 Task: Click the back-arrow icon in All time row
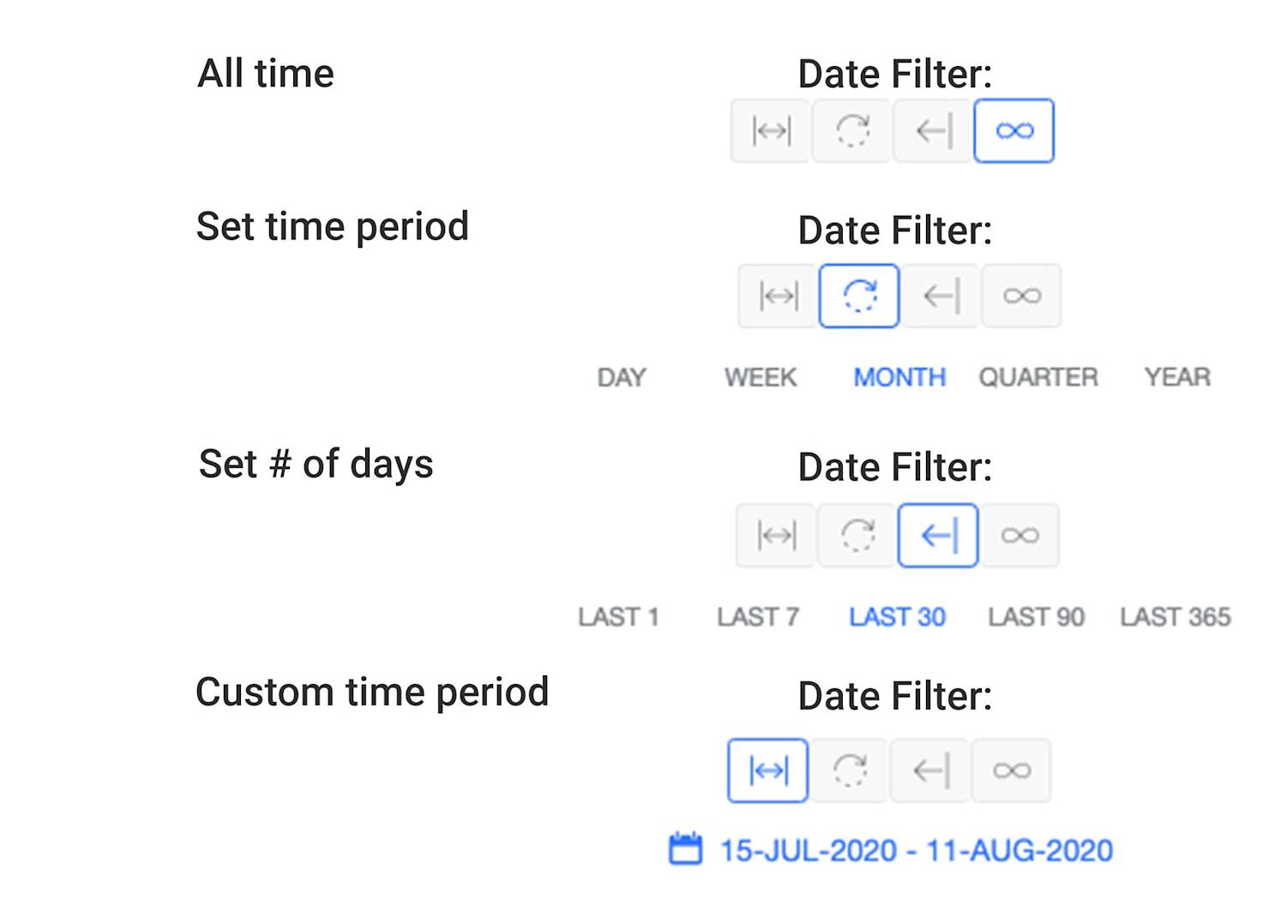[x=933, y=131]
